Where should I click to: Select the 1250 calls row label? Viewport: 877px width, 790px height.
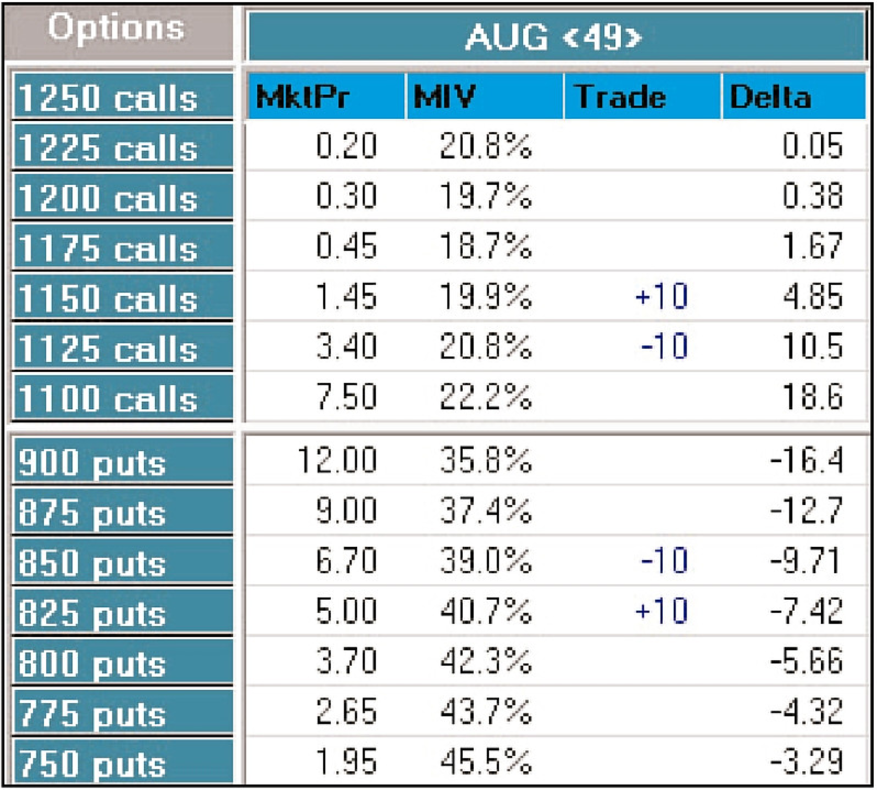pos(122,96)
